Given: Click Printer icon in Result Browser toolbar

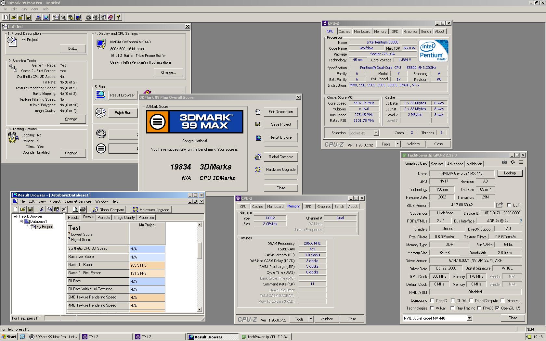Looking at the screenshot, I should tap(83, 209).
